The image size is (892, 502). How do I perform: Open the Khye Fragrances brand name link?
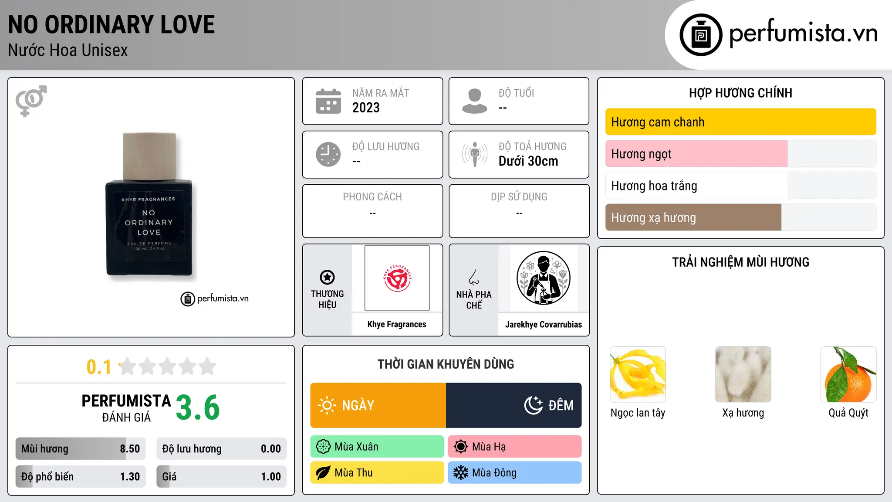397,324
